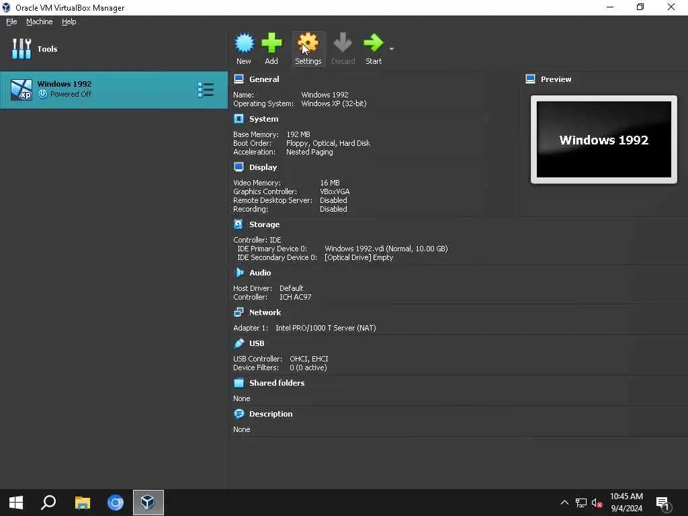Open the Description section header
Screen dimensions: 688x516
pyautogui.click(x=271, y=414)
